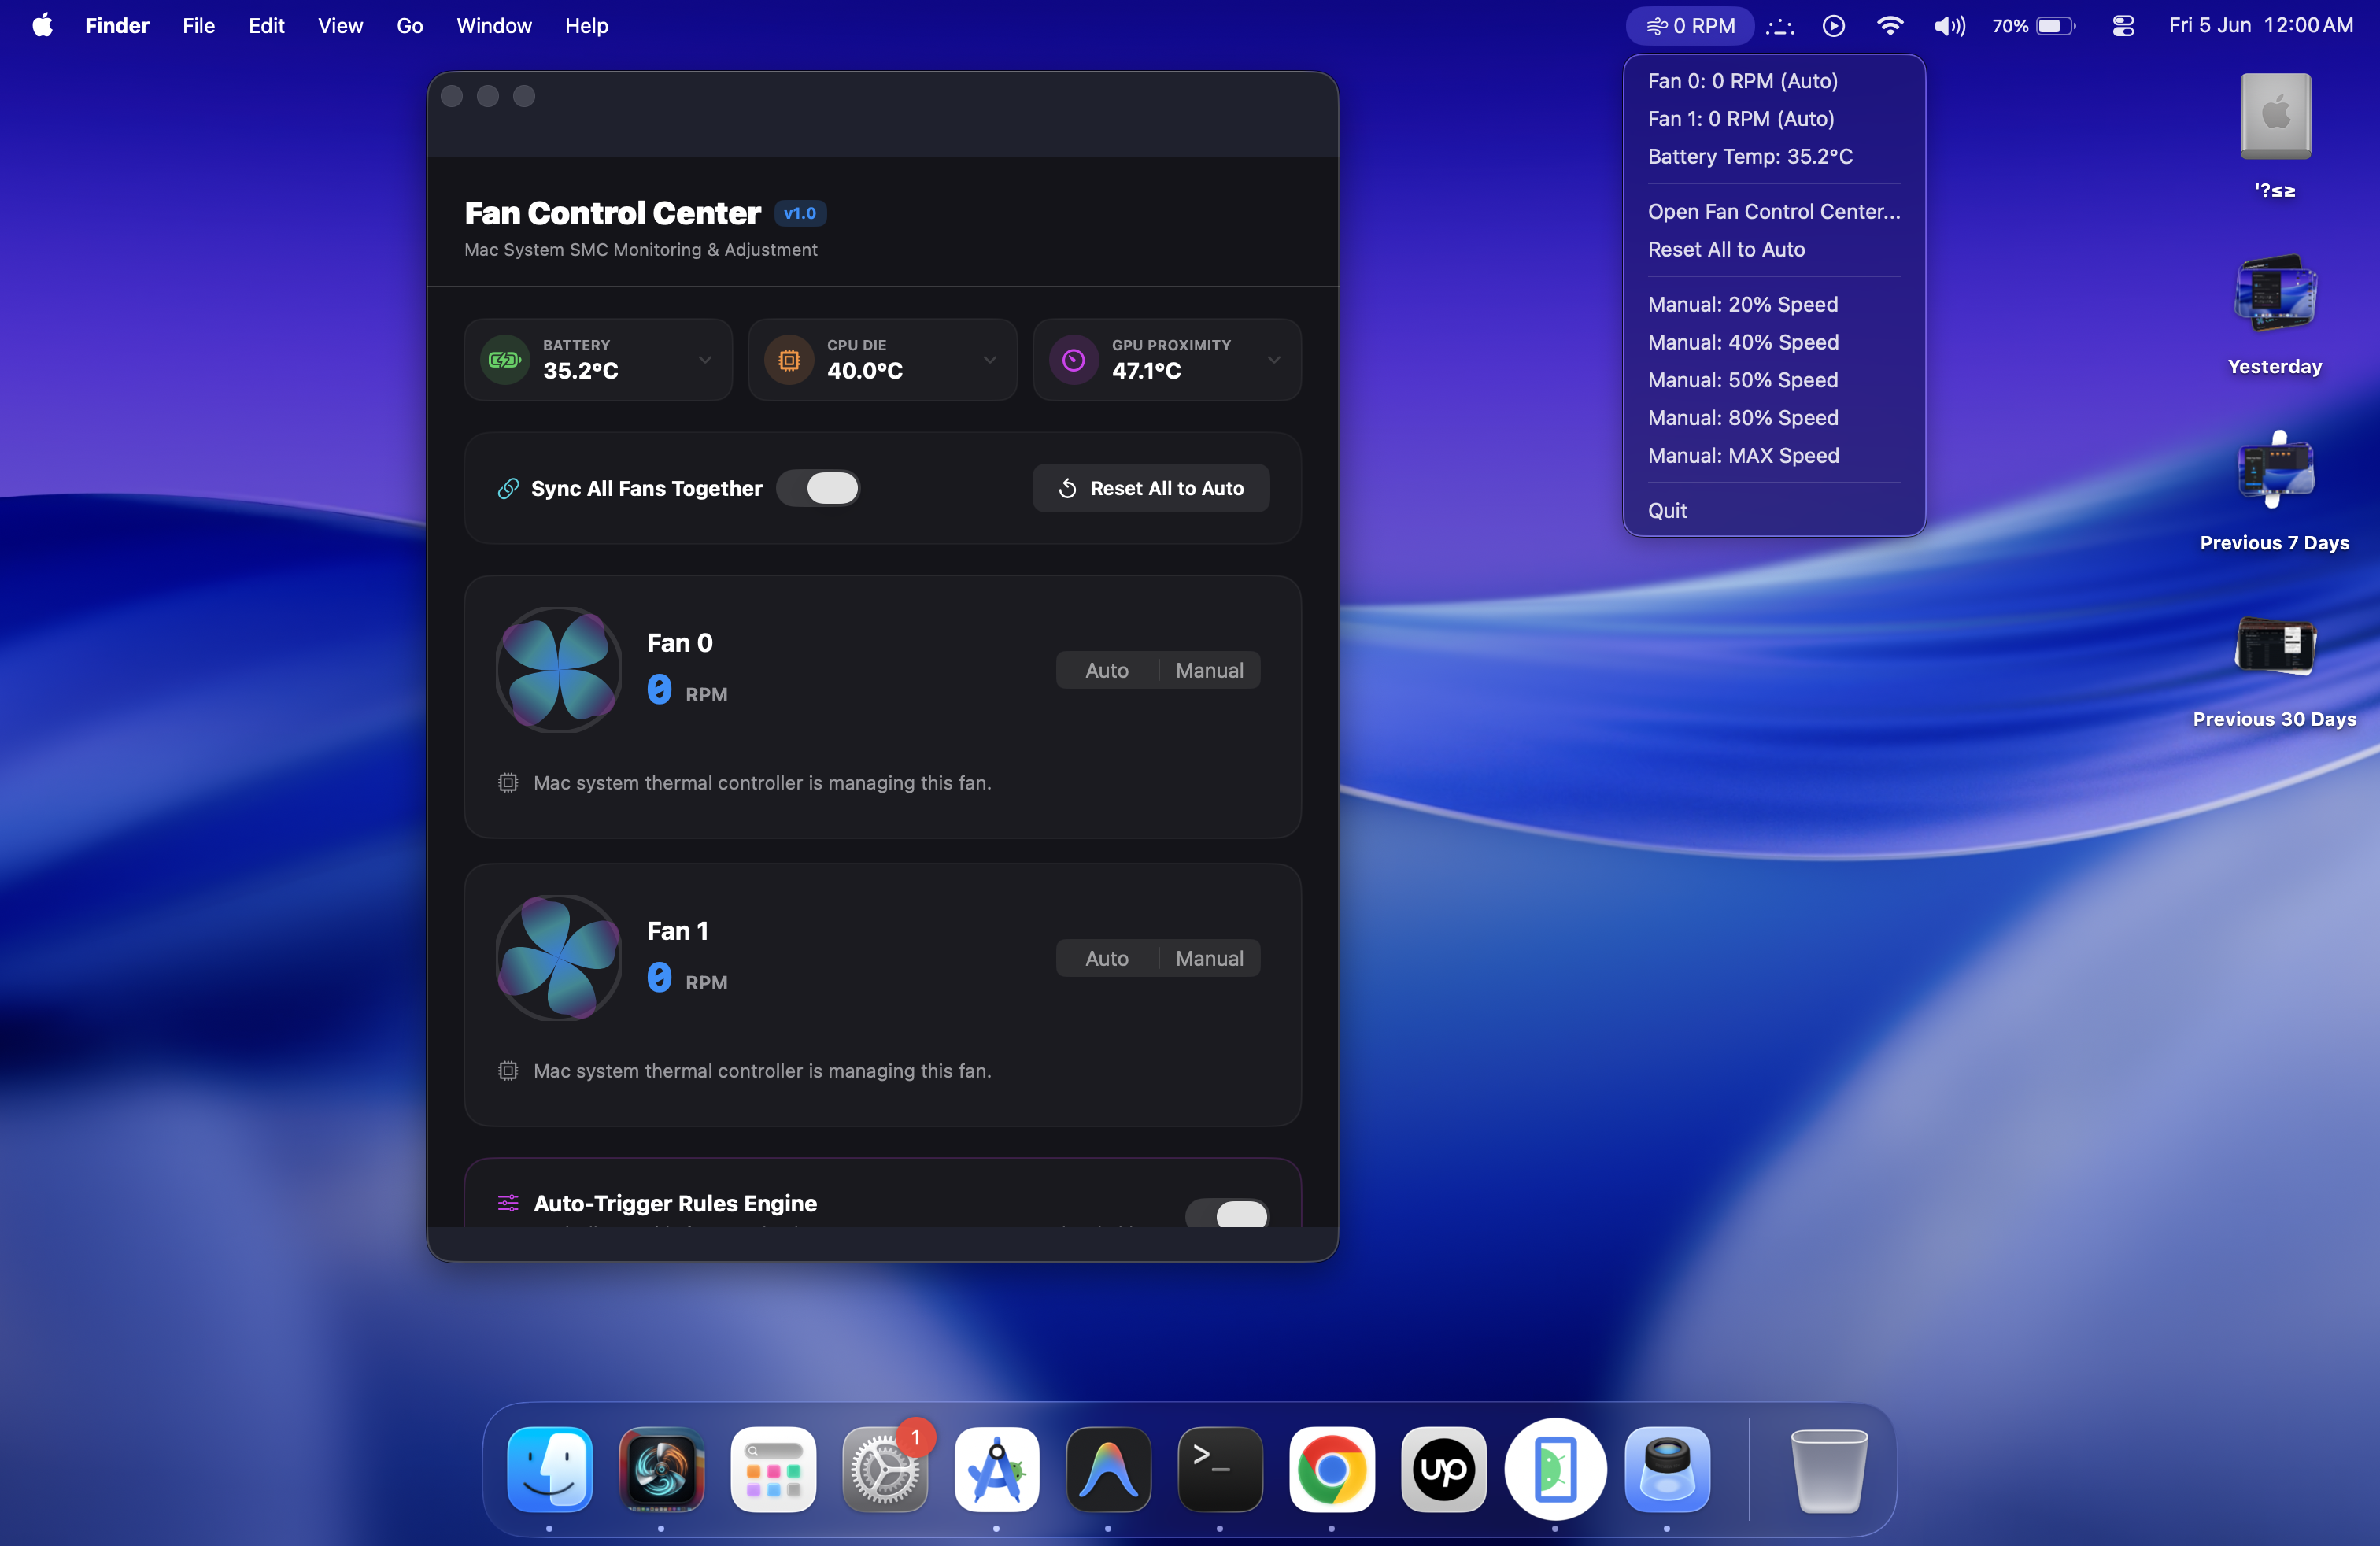The width and height of the screenshot is (2380, 1546).
Task: Open the Previous 7 Days desktop stack
Action: point(2275,490)
